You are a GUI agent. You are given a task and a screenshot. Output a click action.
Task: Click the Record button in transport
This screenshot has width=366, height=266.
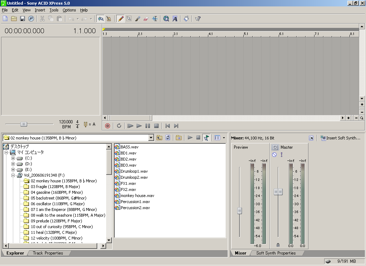tap(107, 126)
